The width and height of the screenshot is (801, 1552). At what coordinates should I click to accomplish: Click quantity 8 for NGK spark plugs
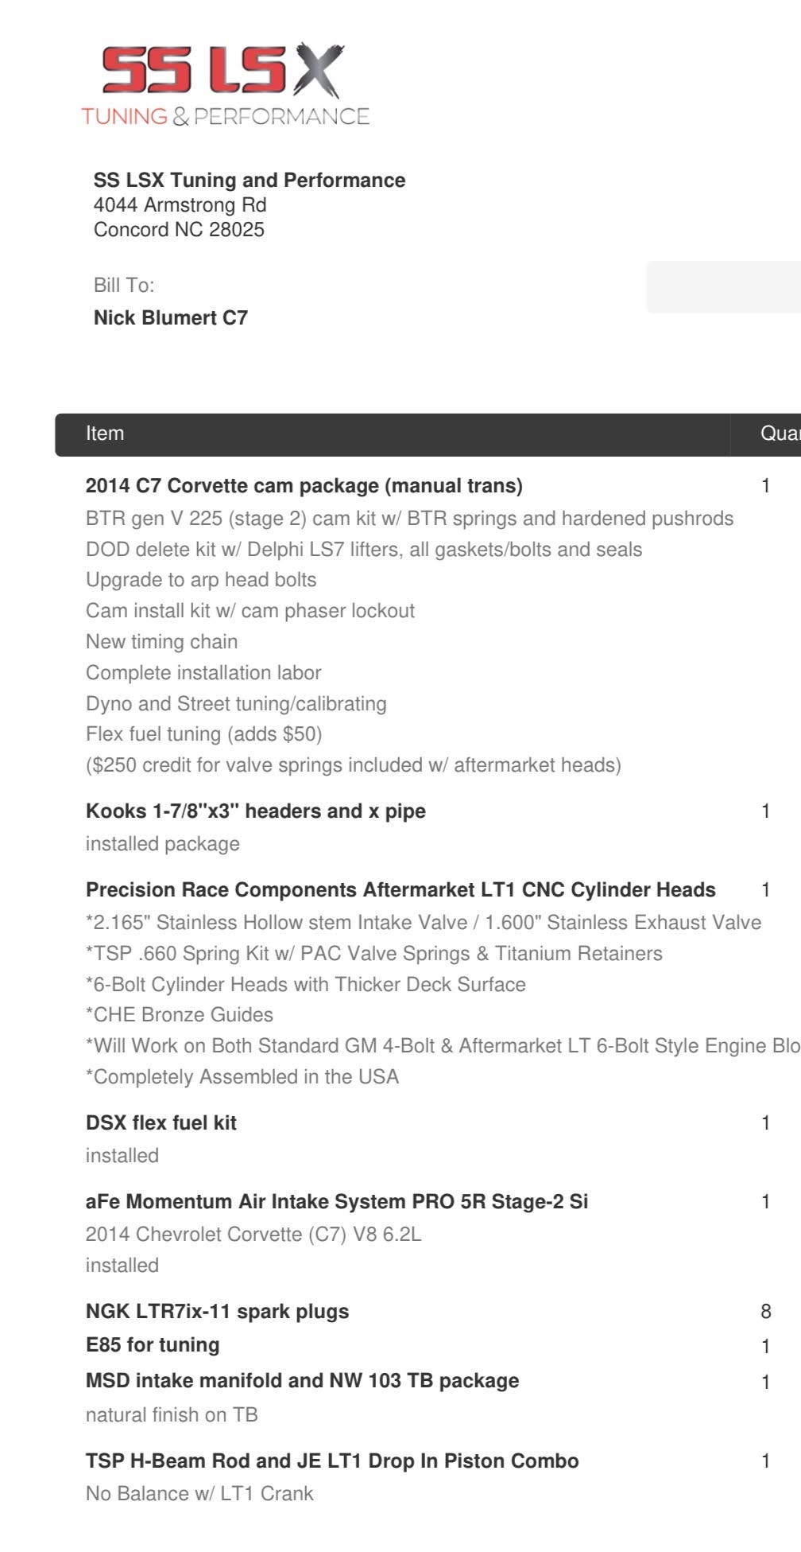coord(766,1311)
